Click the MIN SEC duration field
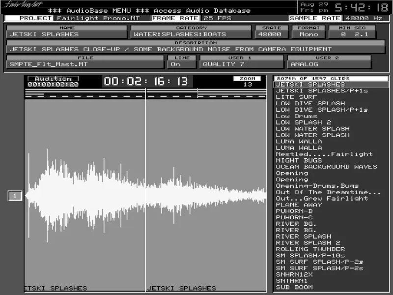Image resolution: width=393 pixels, height=295 pixels. 352,34
